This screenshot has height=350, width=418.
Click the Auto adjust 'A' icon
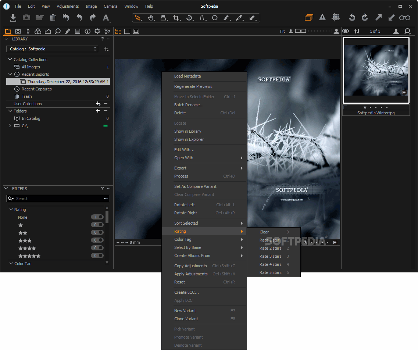106,18
